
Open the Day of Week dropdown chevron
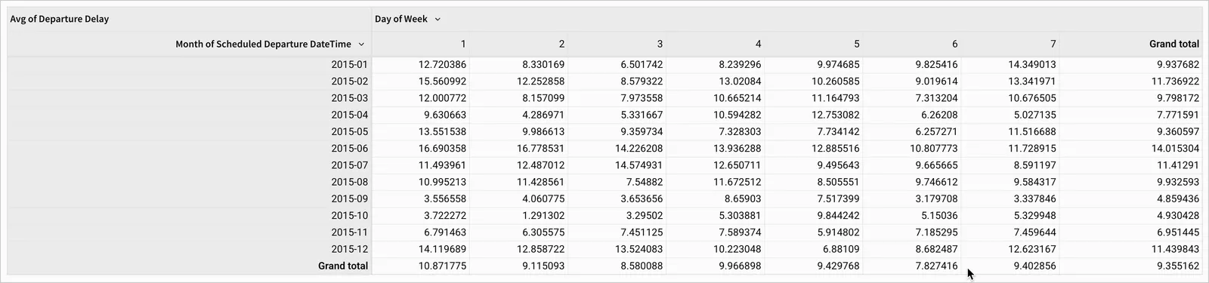point(438,20)
